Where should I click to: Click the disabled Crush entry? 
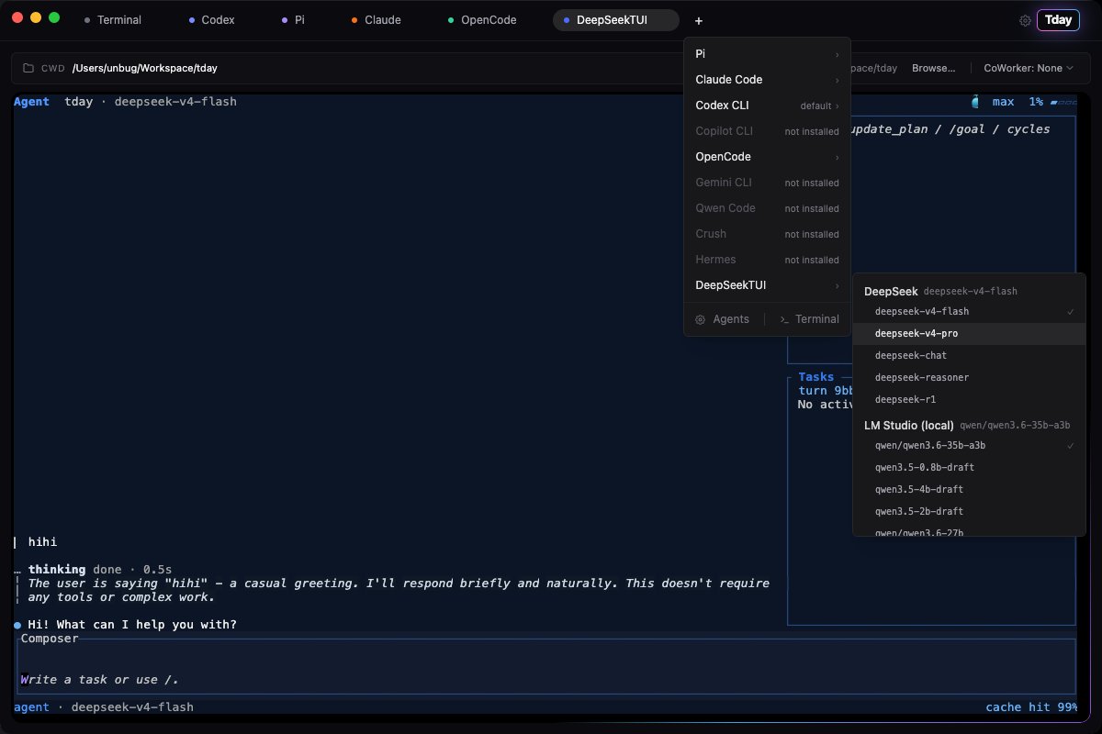pos(767,234)
